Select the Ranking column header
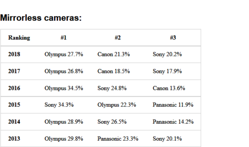Viewport: 249px width, 147px height. (19, 38)
